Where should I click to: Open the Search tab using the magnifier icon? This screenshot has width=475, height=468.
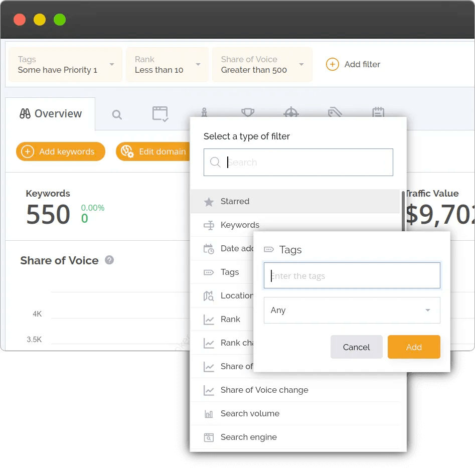(117, 114)
